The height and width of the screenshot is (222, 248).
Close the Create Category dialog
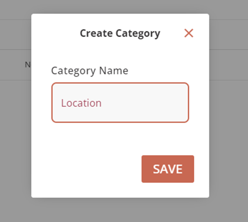(x=189, y=33)
